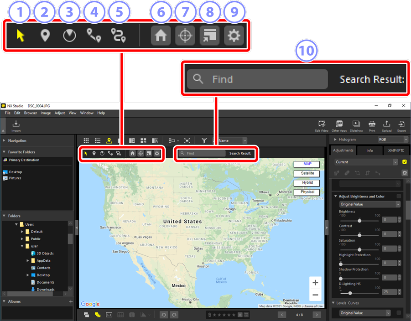Zoom in on the map
Viewport: 411px width, 321px height.
[x=315, y=283]
